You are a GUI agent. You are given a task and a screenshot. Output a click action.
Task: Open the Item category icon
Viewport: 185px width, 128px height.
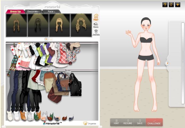pyautogui.click(x=96, y=25)
